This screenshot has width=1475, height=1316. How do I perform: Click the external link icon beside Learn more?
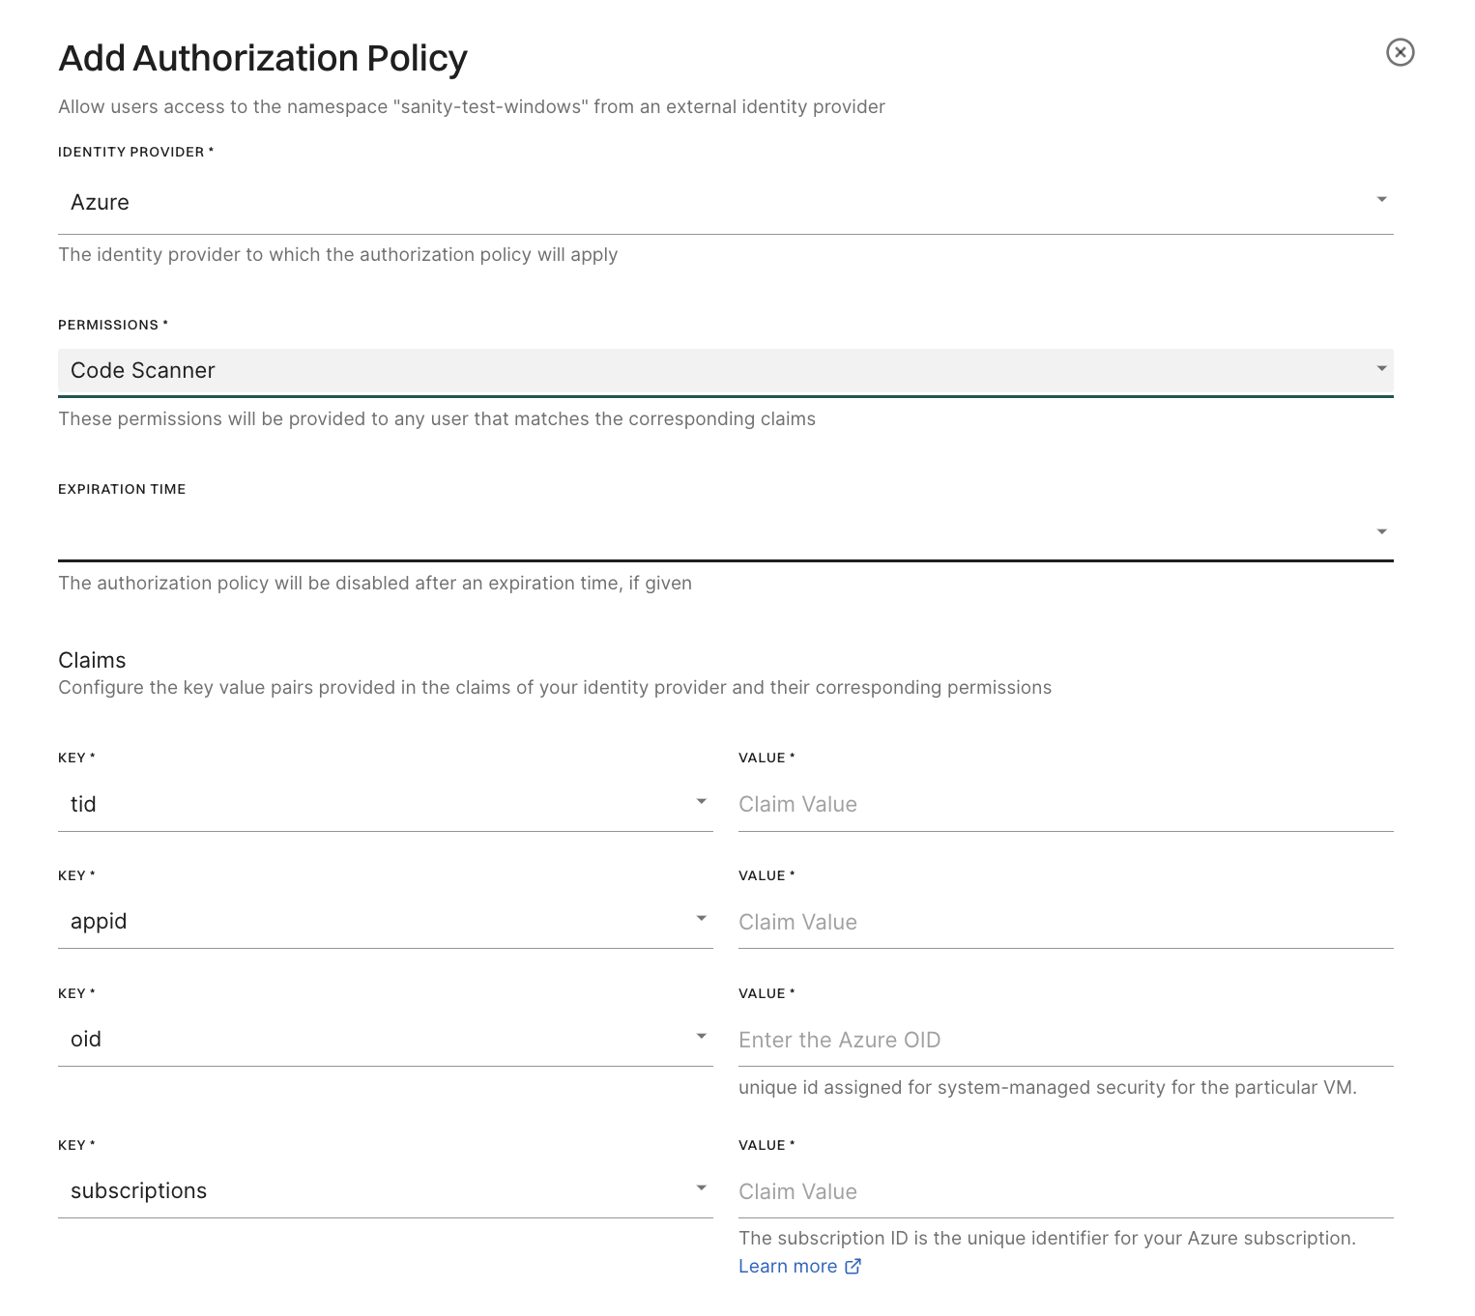853,1266
